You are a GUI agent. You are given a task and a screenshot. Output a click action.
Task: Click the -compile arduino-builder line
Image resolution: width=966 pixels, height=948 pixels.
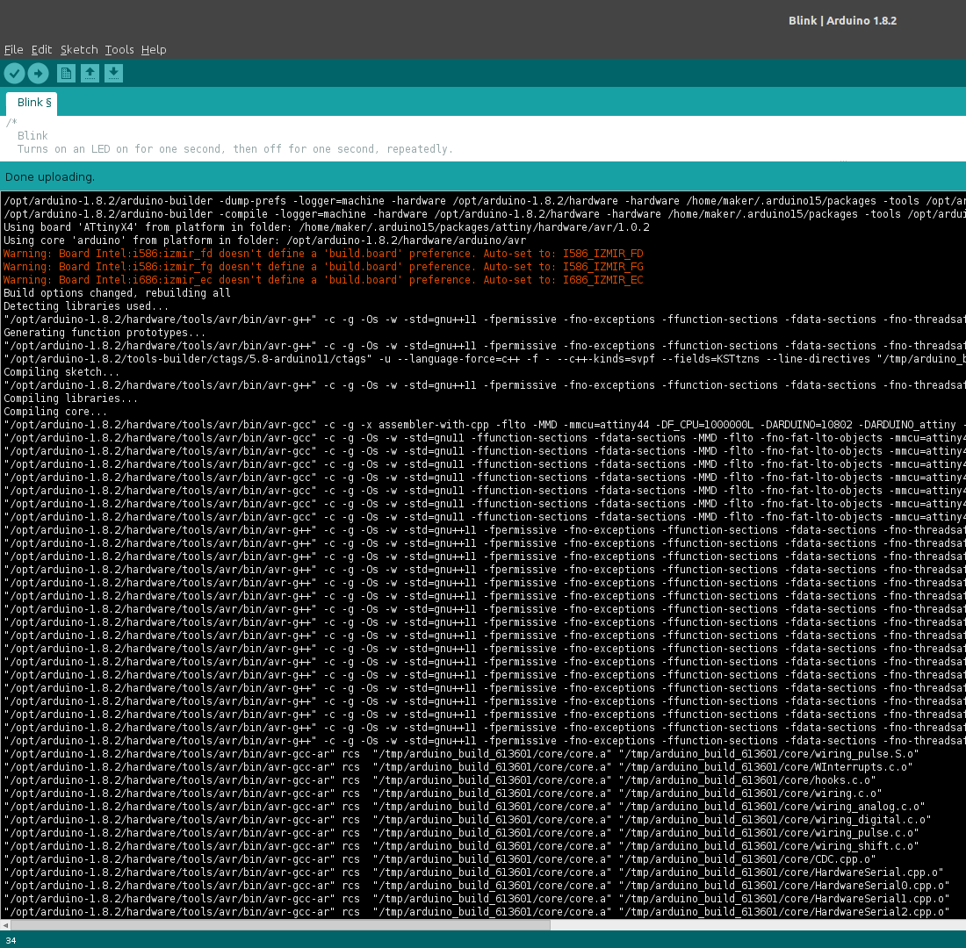pos(484,214)
